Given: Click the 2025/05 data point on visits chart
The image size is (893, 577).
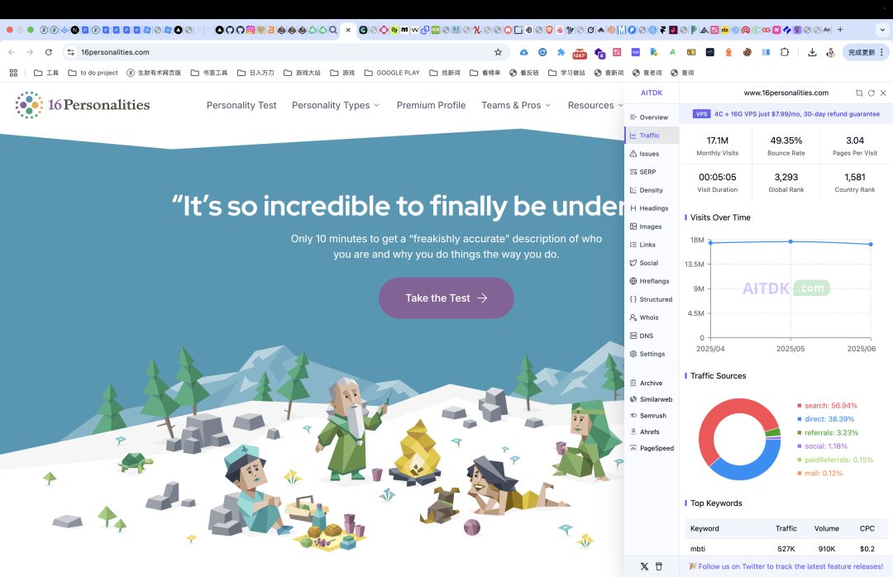Looking at the screenshot, I should 790,241.
